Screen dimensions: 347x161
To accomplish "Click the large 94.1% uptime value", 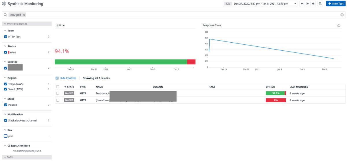I will (62, 51).
